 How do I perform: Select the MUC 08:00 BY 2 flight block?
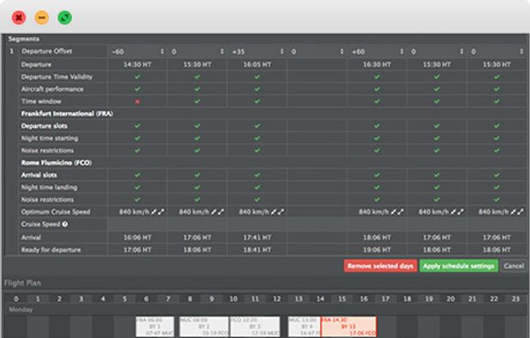(x=204, y=327)
